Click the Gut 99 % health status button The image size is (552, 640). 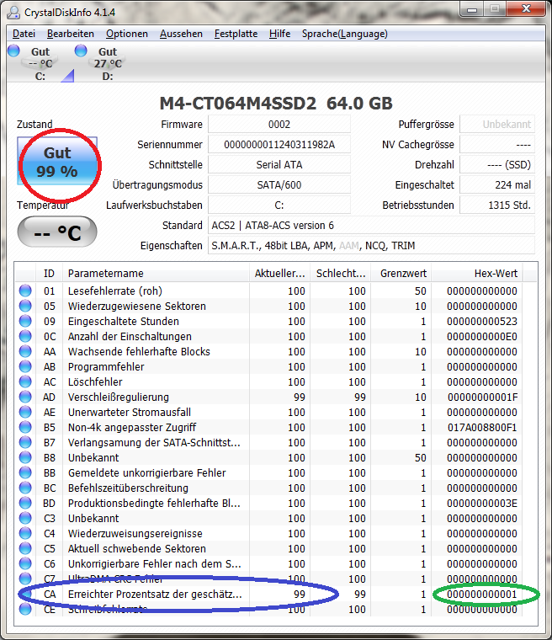click(57, 161)
